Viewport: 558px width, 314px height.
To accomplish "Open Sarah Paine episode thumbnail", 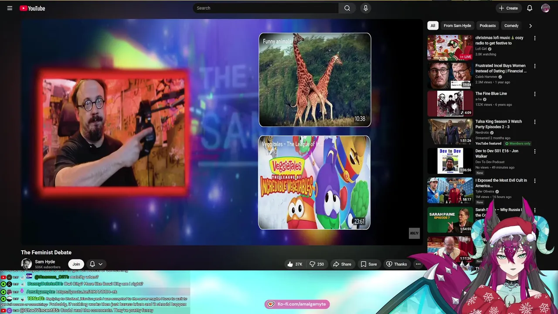I will [450, 220].
